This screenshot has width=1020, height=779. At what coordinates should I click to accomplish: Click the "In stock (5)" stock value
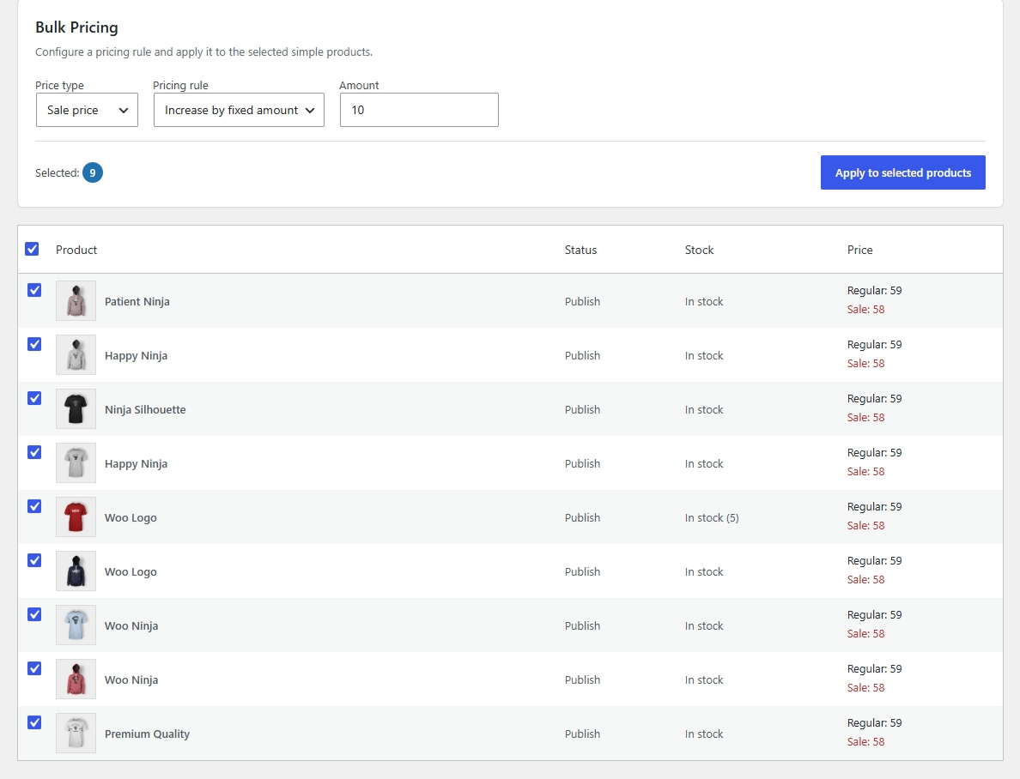(712, 517)
